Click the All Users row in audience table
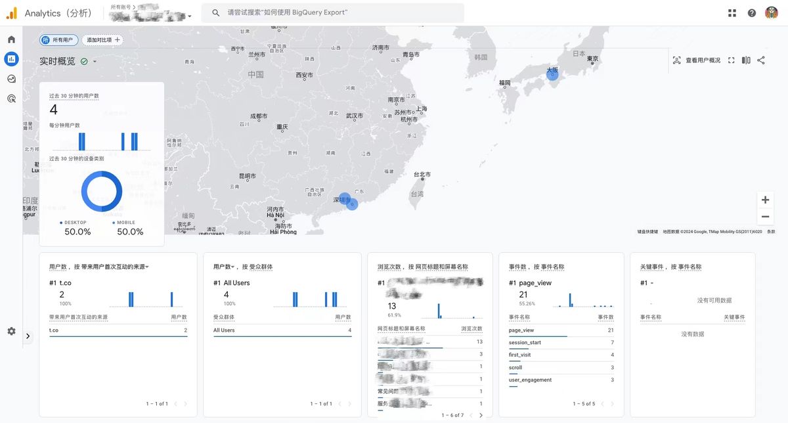Viewport: 788px width, 423px height. pos(282,330)
